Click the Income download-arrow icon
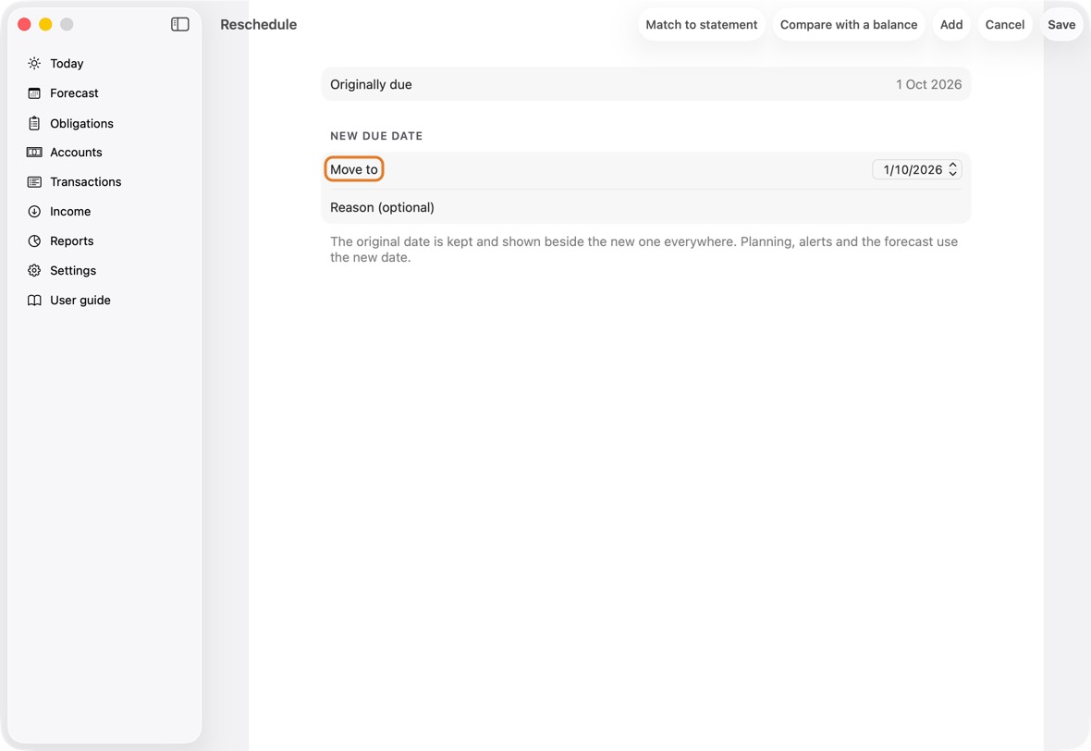The width and height of the screenshot is (1091, 751). (34, 212)
